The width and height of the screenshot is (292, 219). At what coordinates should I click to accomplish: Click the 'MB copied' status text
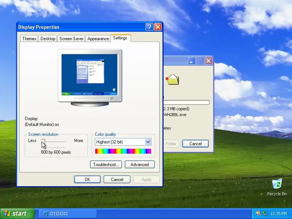pos(176,109)
